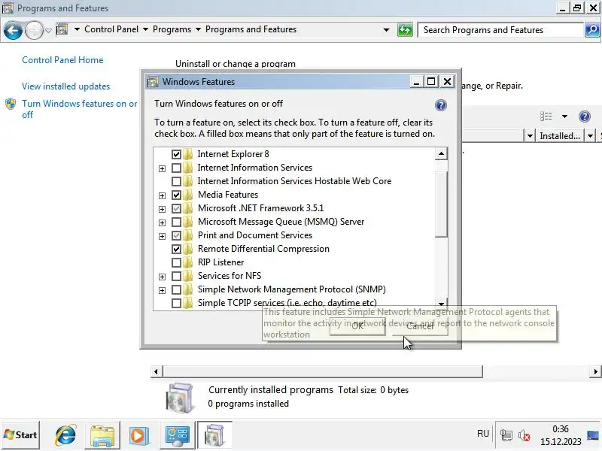Expand Microsoft Message Queue Server node
Viewport: 602px width, 451px height.
[162, 222]
